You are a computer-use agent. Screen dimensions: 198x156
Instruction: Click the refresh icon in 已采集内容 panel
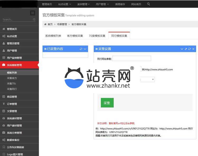click(81, 49)
